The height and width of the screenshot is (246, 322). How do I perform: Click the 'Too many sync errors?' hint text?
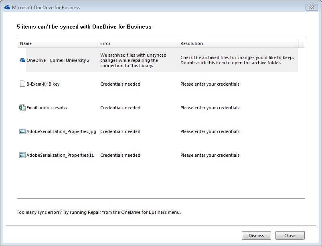coord(99,212)
